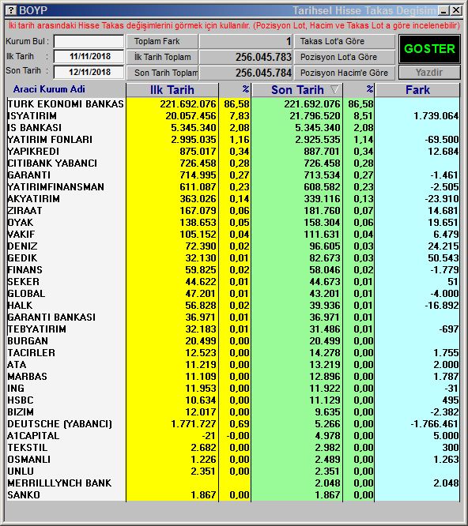Select TURK EKONOMI BANKAS row
This screenshot has height=526, width=468.
coord(233,104)
